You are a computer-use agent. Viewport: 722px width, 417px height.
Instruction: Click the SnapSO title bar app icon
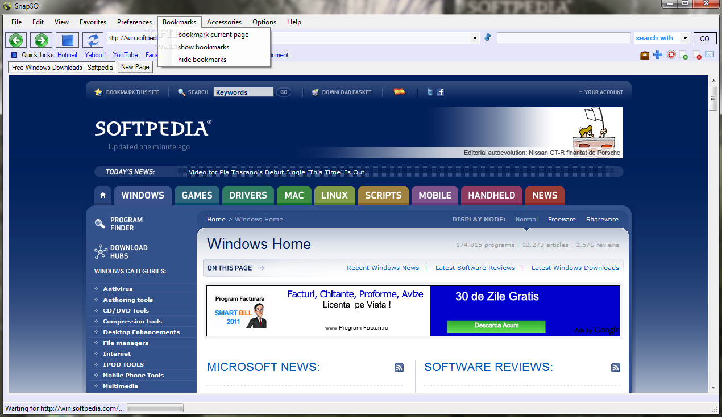[x=7, y=6]
